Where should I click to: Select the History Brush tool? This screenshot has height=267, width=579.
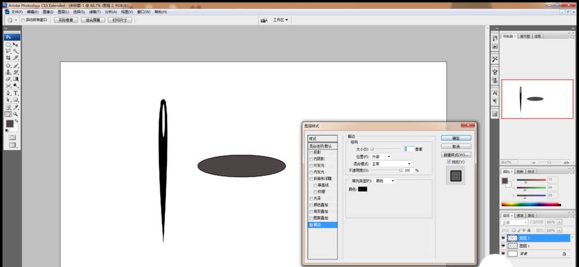click(16, 72)
